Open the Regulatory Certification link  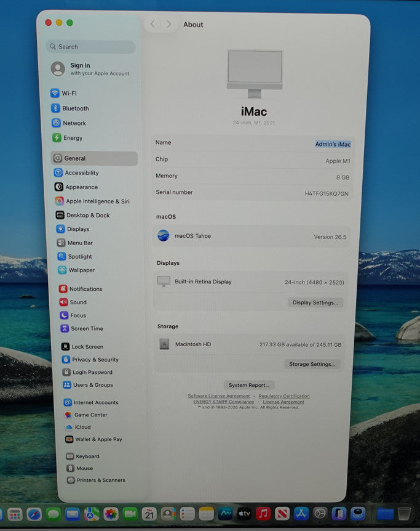click(284, 396)
